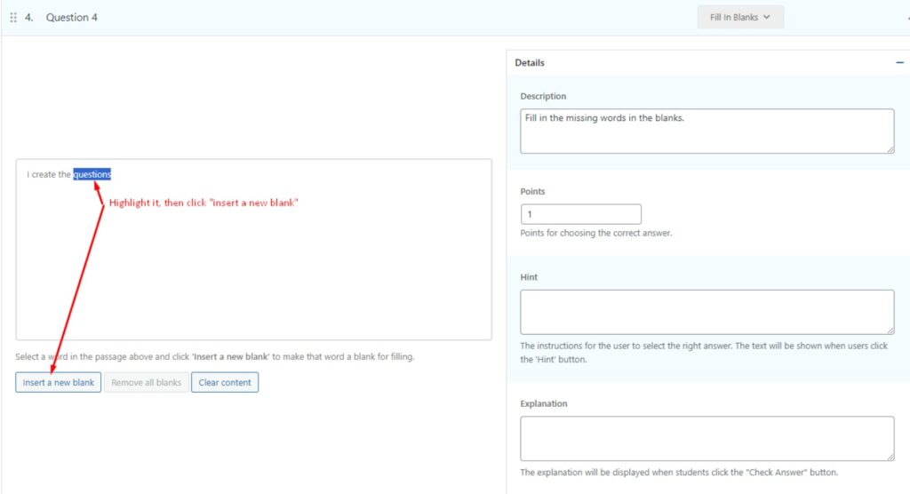The width and height of the screenshot is (910, 494).
Task: Open the Fill In Blanks type dropdown
Action: pos(740,17)
